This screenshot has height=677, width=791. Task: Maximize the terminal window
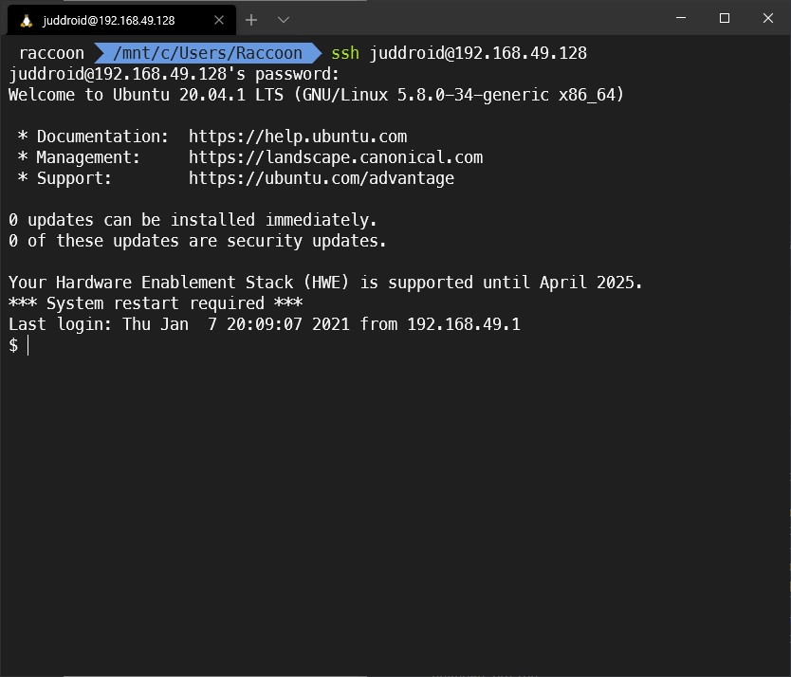pos(725,18)
